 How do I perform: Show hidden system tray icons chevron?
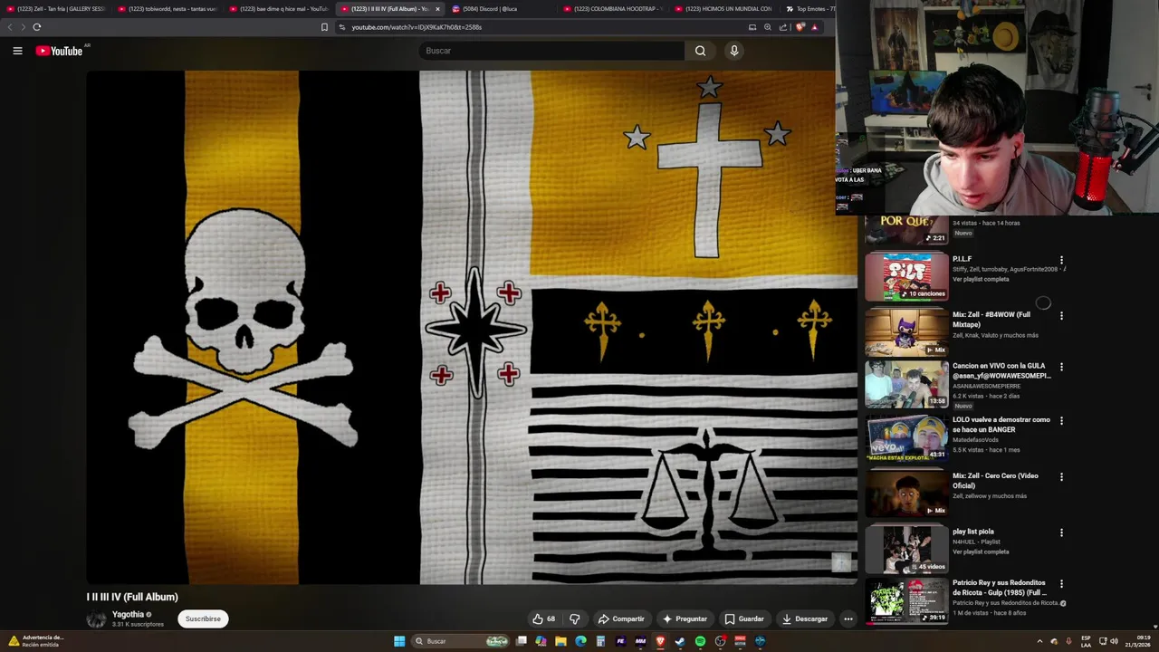(x=1039, y=641)
